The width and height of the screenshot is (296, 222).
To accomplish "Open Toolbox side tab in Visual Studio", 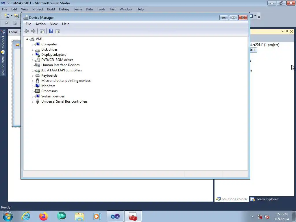I will [3, 39].
